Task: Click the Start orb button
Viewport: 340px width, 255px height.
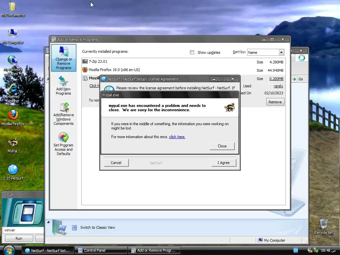Action: click(x=9, y=250)
